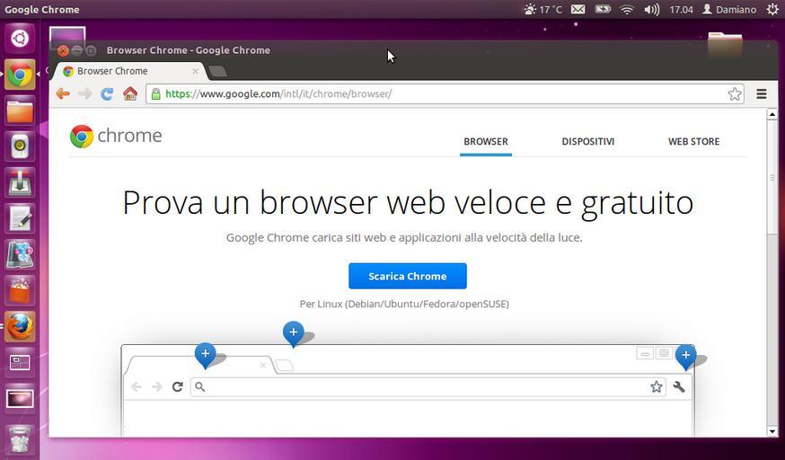Open the DISPOSITIVI section tab
Viewport: 785px width, 460px height.
click(587, 142)
